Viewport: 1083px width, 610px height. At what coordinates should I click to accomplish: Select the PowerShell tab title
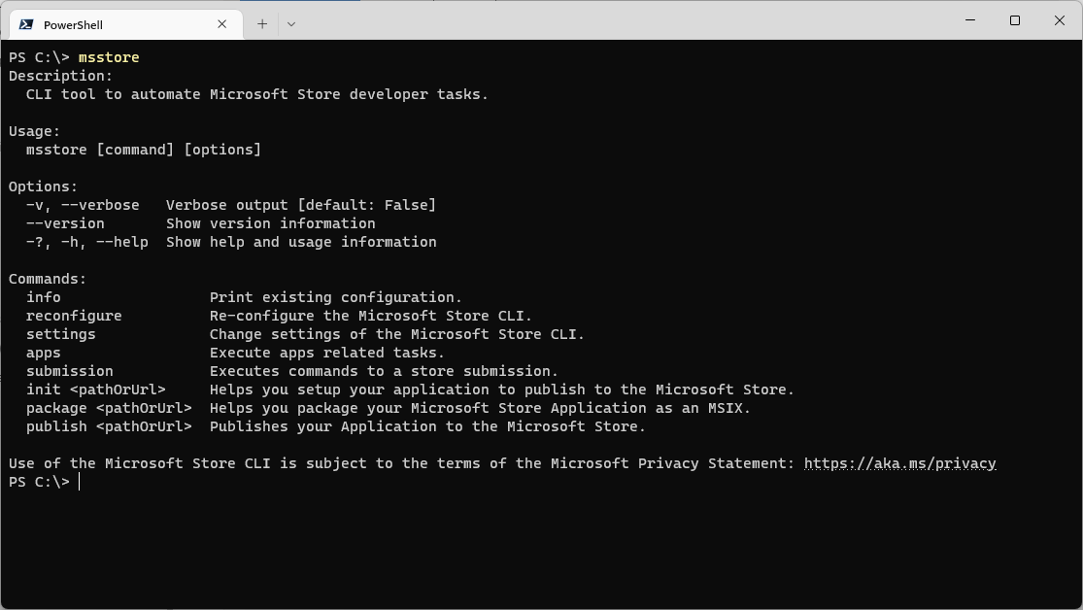point(73,24)
